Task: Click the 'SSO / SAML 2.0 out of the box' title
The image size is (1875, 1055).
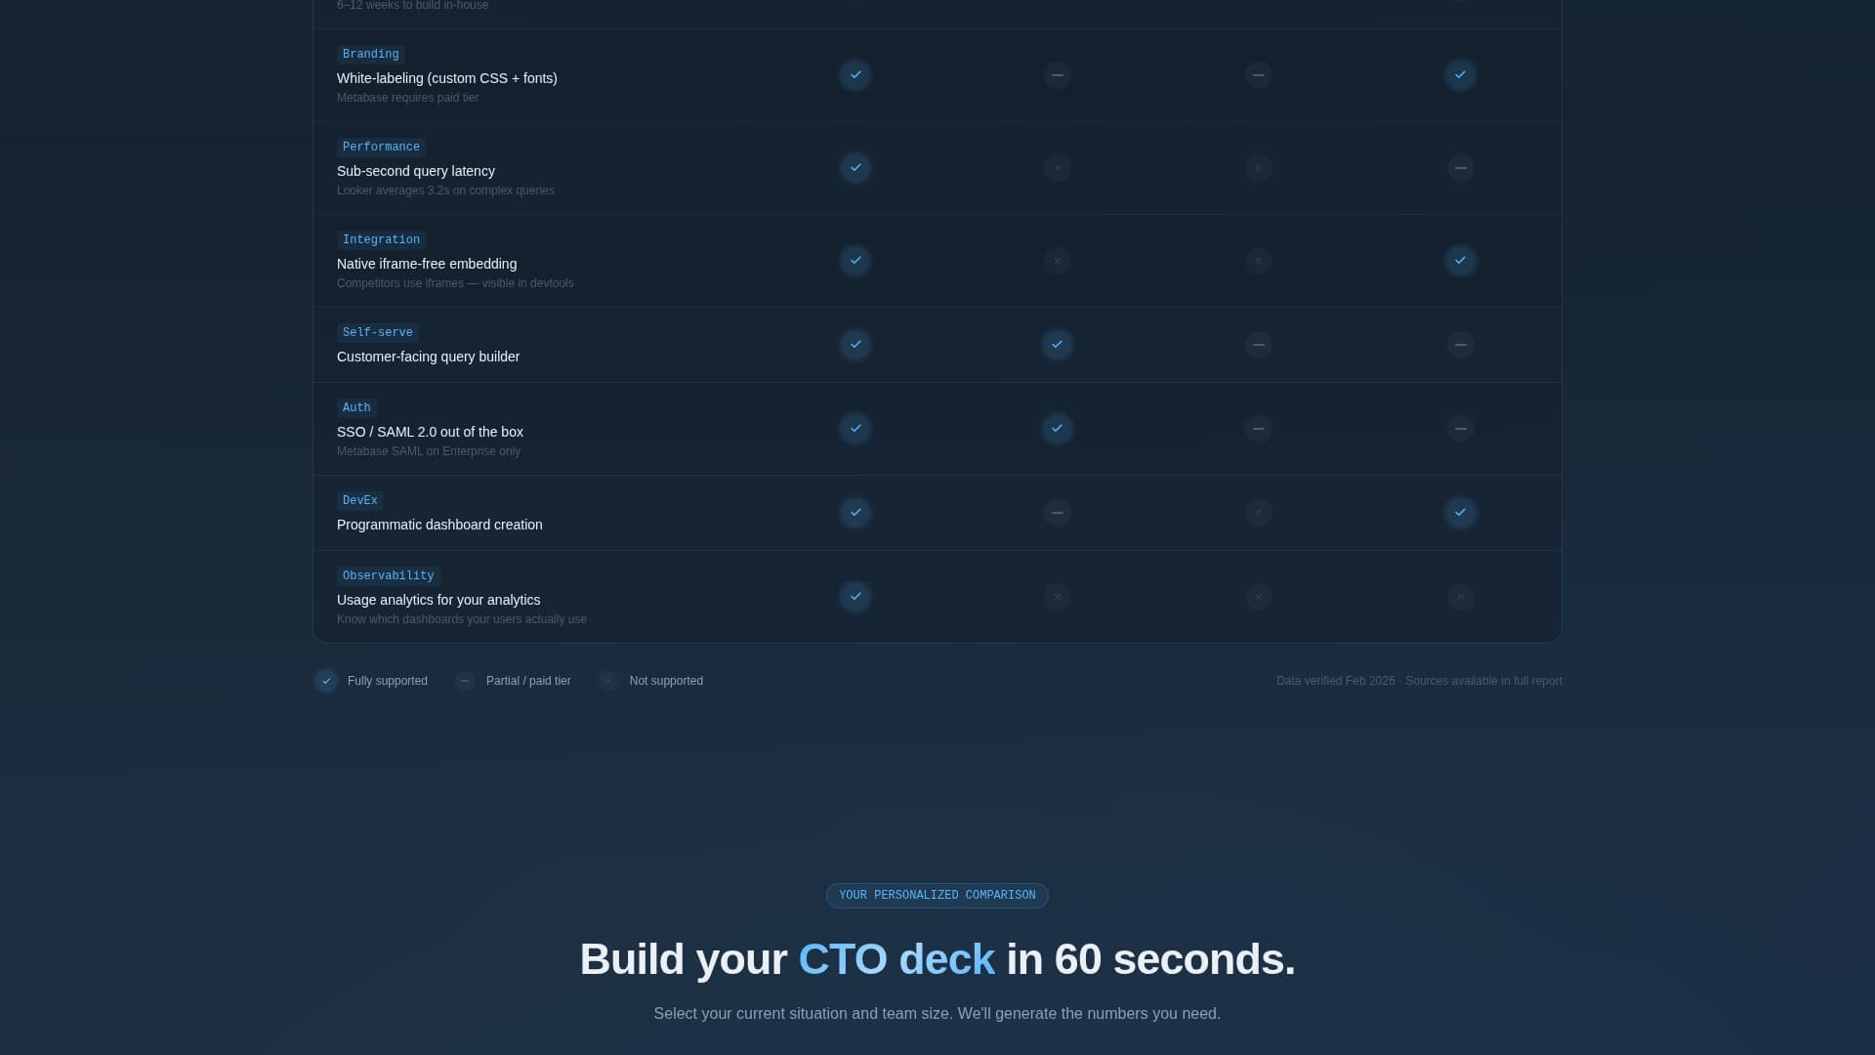Action: (x=430, y=432)
